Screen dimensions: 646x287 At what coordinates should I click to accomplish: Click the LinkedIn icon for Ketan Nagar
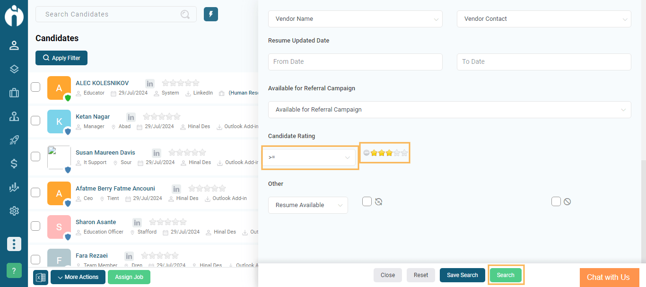coord(131,117)
